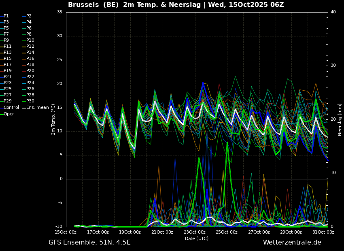
Task: Click the P24 legend entry
Action: (28, 83)
